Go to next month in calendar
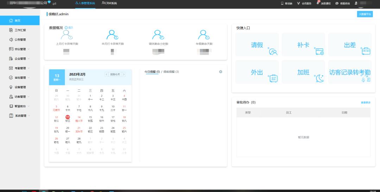Viewport: 380px width, 192px height. point(124,74)
